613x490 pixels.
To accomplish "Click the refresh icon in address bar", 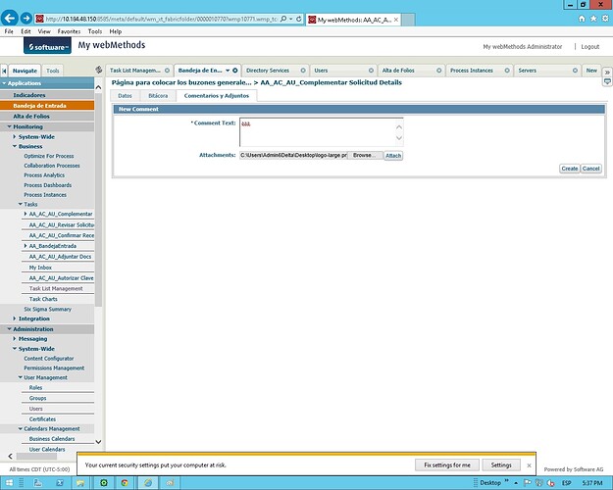I will pos(299,19).
